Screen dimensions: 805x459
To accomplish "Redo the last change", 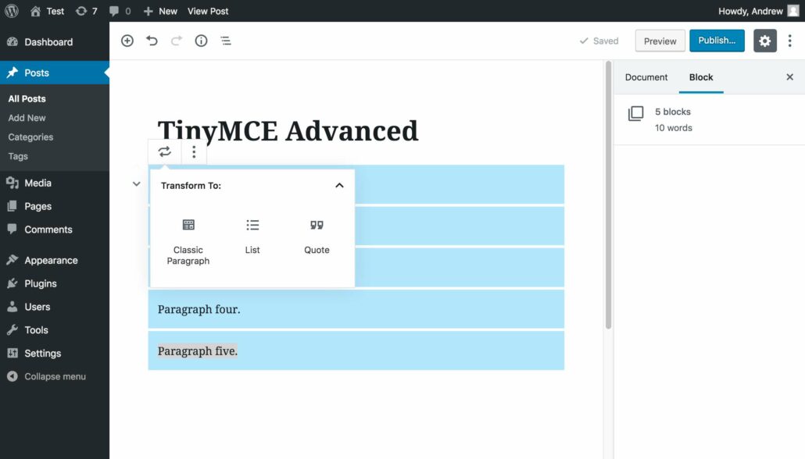I will tap(176, 40).
